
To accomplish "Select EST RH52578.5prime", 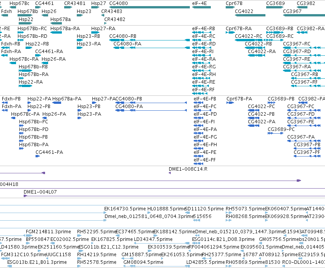I will 97,262.
